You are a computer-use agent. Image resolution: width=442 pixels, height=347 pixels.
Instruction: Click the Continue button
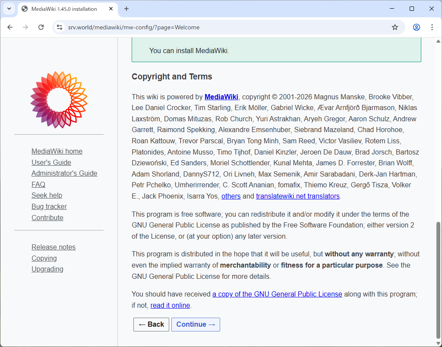[x=196, y=325]
